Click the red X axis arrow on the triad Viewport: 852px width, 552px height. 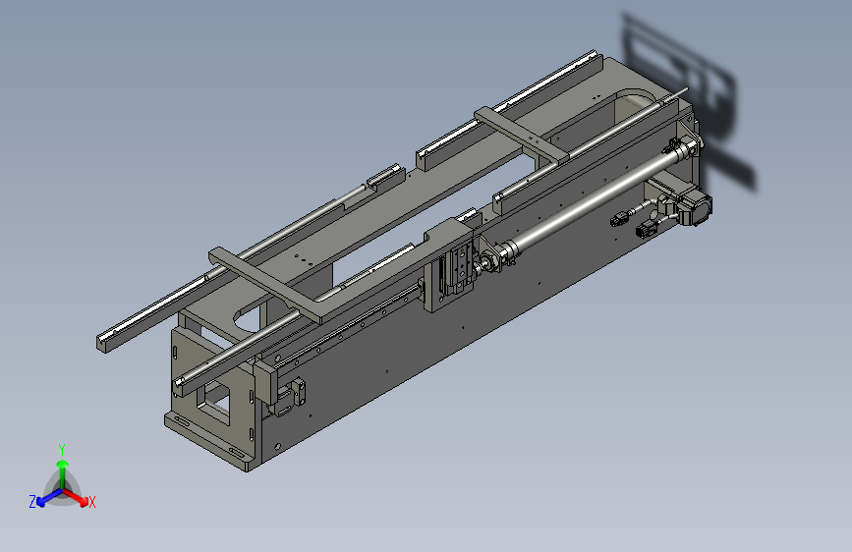pos(78,498)
